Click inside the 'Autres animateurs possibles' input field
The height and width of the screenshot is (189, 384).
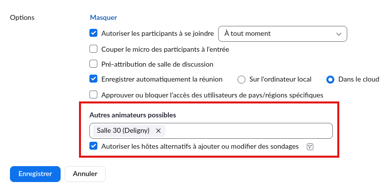tap(248, 131)
